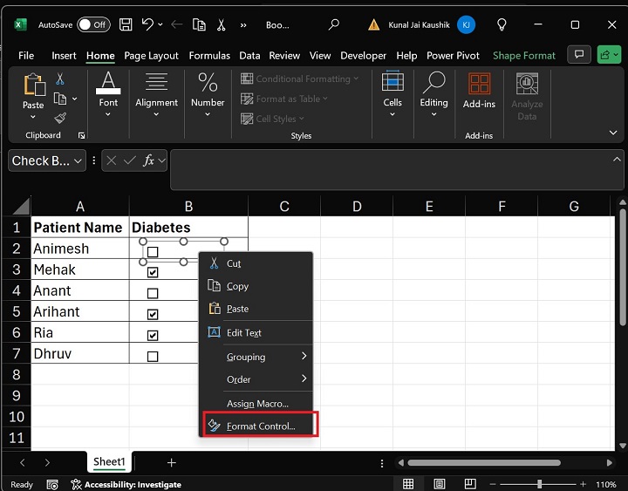Click the Accessibility: Investigate status button
Screen dimensions: 628x491
pyautogui.click(x=126, y=484)
